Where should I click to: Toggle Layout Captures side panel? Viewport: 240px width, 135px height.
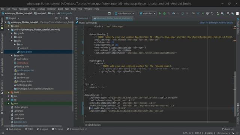(x=2, y=67)
